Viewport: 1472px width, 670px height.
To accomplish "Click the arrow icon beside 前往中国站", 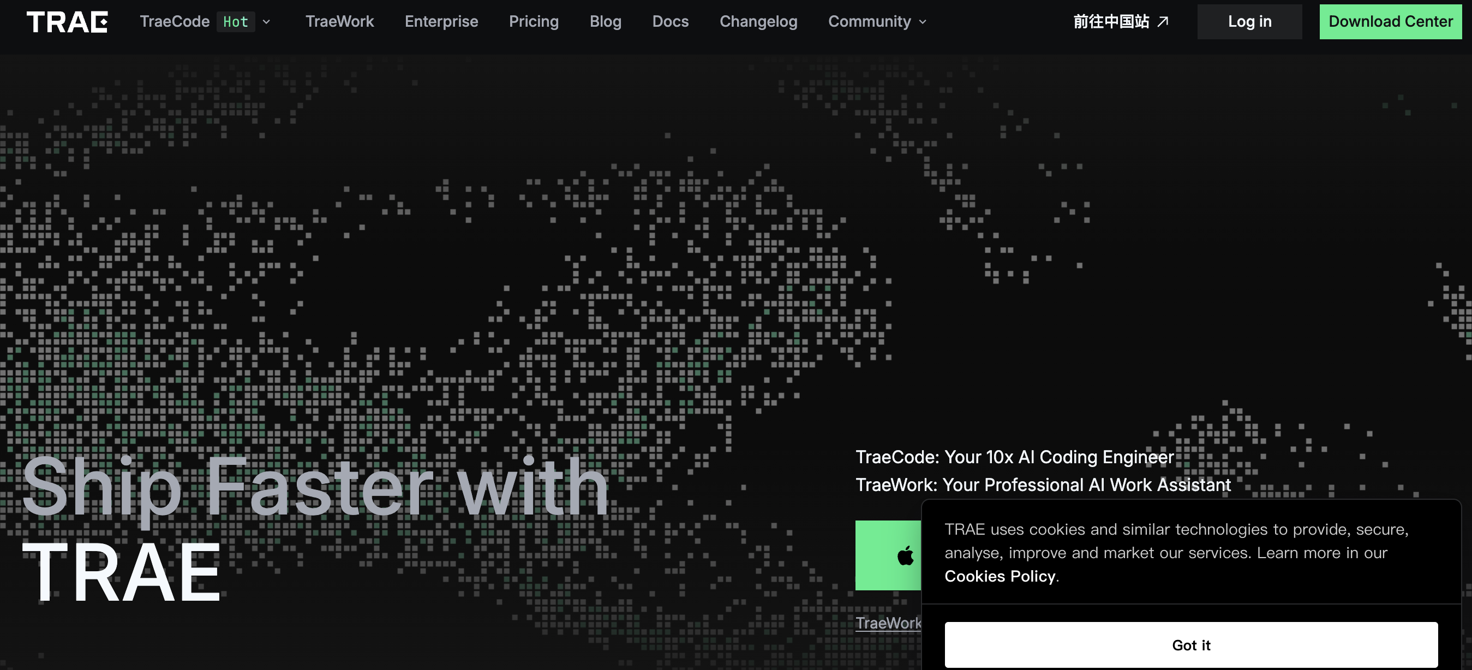I will pyautogui.click(x=1163, y=22).
